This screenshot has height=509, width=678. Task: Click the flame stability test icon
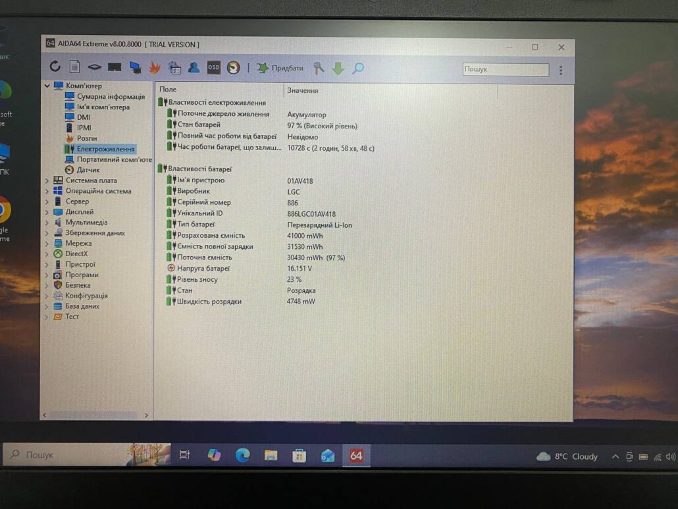(155, 67)
